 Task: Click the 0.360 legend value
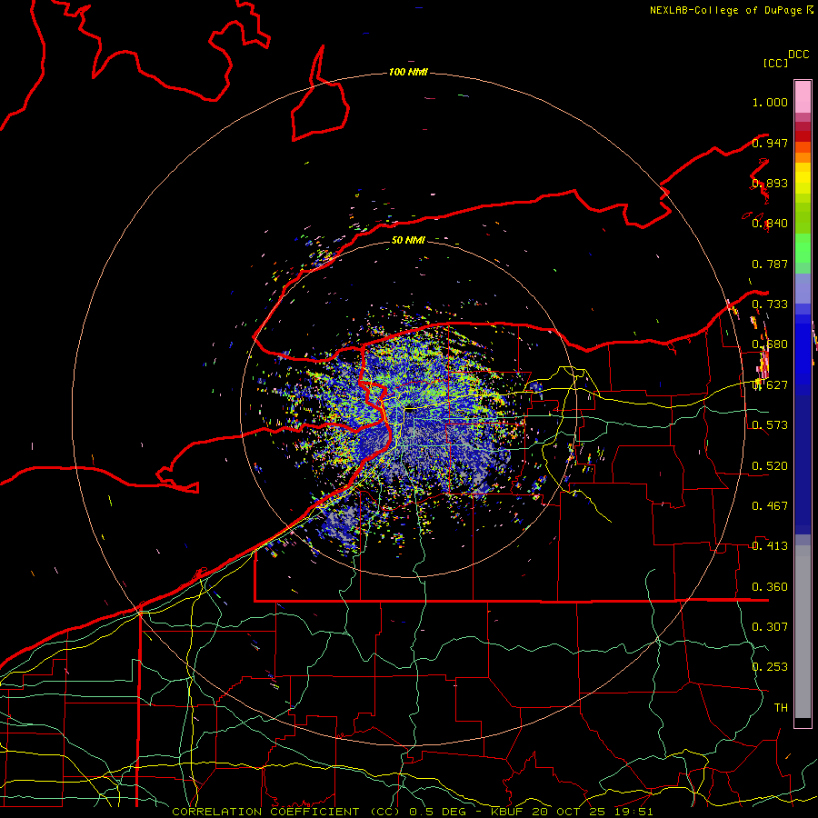pyautogui.click(x=770, y=587)
